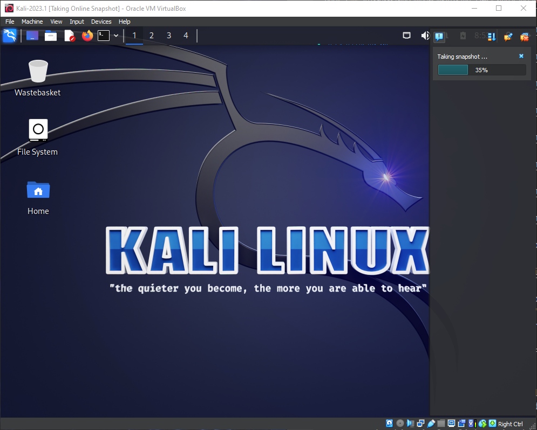Click the network adapters status icon
Screen dimensions: 537x430
point(420,424)
